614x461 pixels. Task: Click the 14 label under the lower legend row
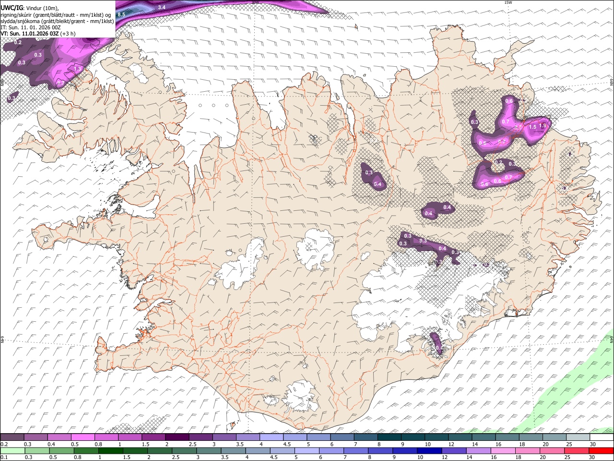(x=469, y=457)
